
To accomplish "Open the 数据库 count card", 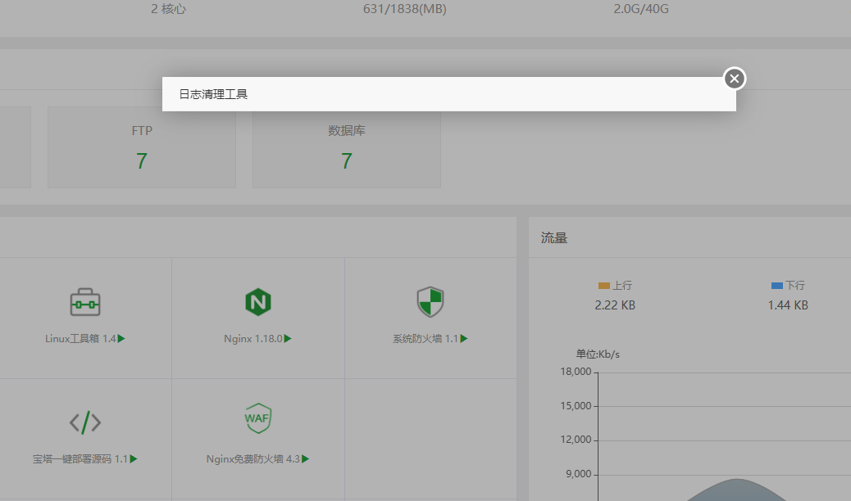I will click(x=347, y=147).
